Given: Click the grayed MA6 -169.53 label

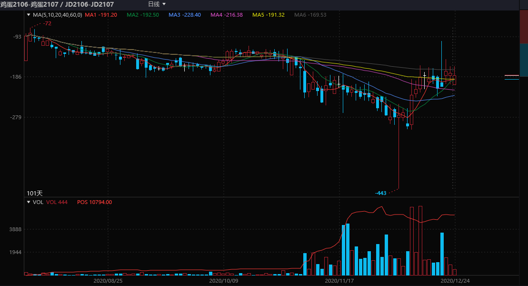Looking at the screenshot, I should click(310, 15).
